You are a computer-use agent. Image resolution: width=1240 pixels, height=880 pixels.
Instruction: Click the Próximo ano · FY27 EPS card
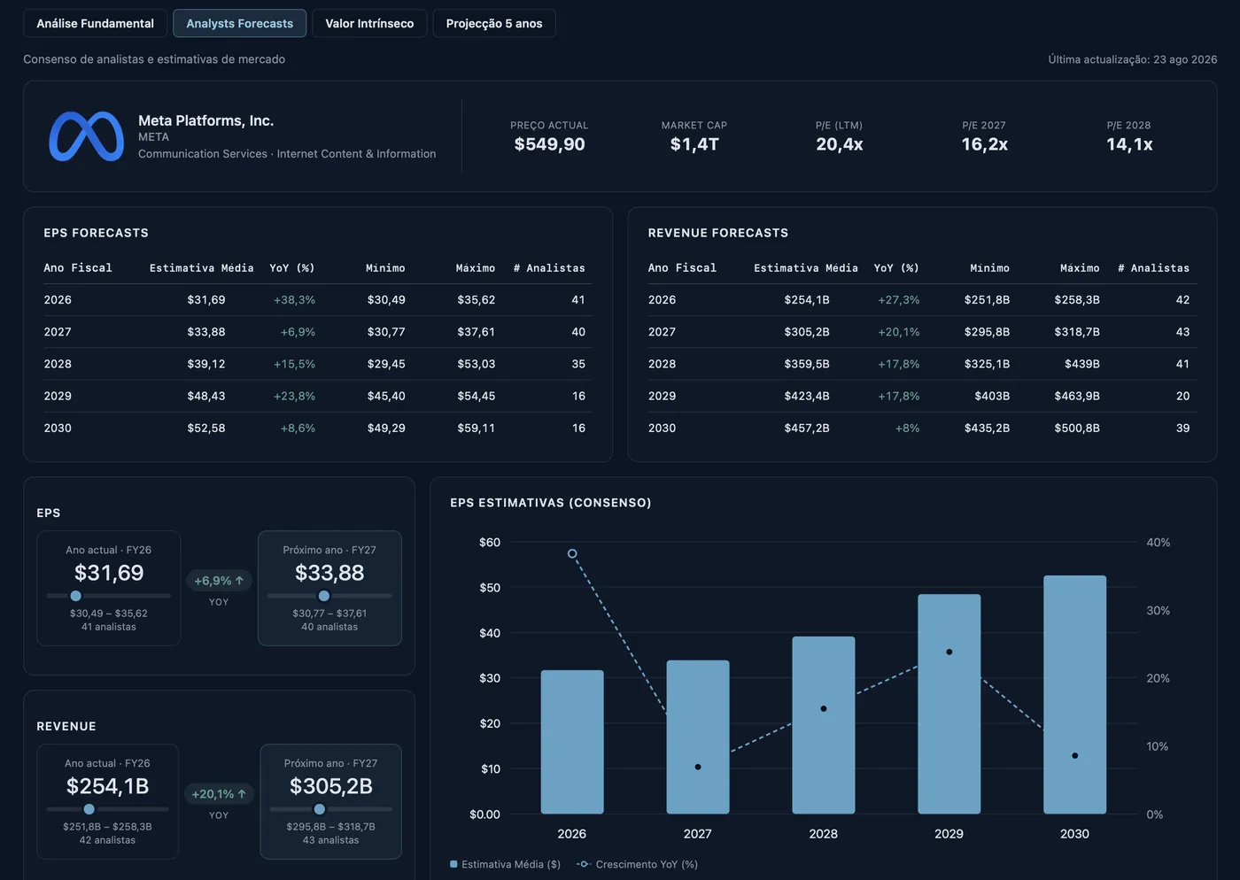[329, 588]
